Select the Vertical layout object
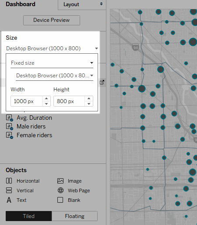 point(20,190)
